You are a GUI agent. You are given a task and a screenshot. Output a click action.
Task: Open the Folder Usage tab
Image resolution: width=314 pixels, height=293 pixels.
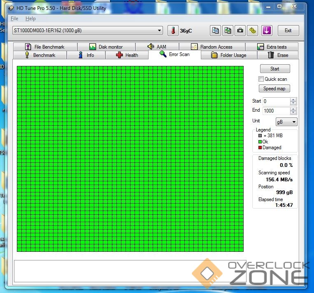pos(229,55)
